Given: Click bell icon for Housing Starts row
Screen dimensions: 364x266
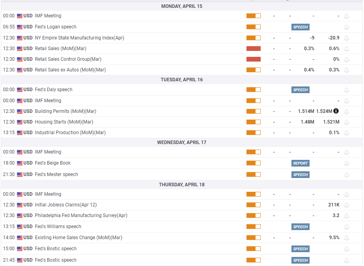Looking at the screenshot, I should 347,122.
